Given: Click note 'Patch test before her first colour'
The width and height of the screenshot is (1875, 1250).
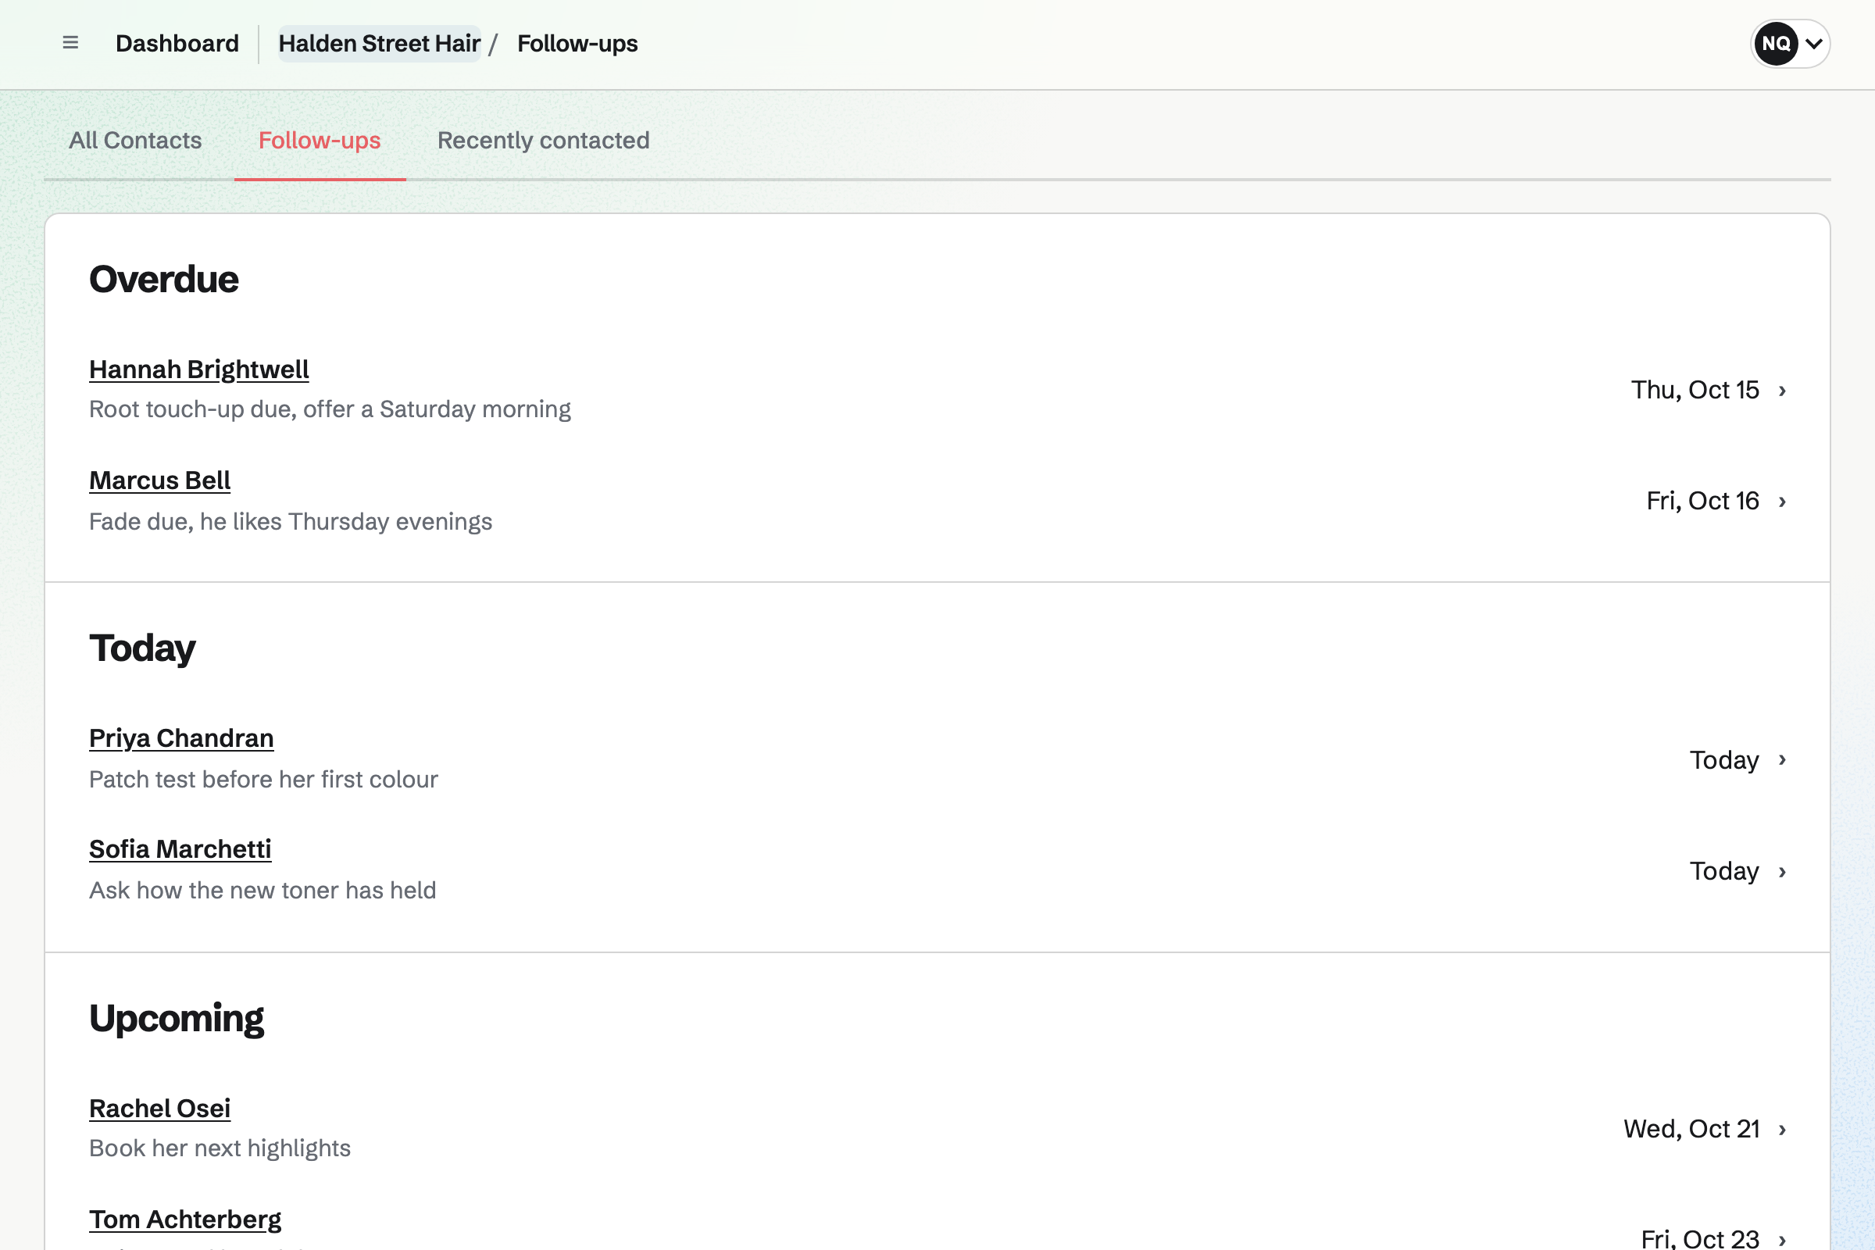Looking at the screenshot, I should (264, 780).
